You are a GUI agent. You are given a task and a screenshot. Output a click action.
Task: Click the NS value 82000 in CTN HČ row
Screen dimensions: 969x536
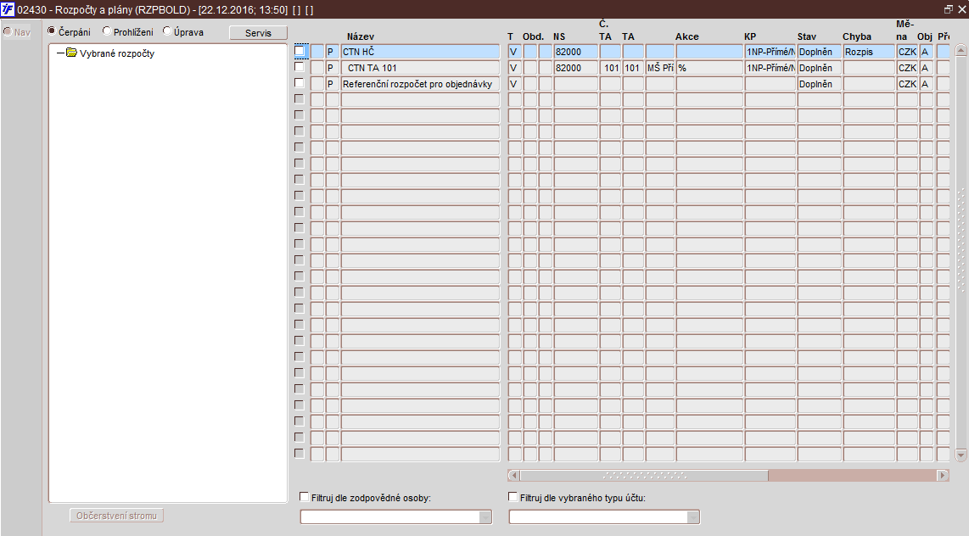point(575,52)
